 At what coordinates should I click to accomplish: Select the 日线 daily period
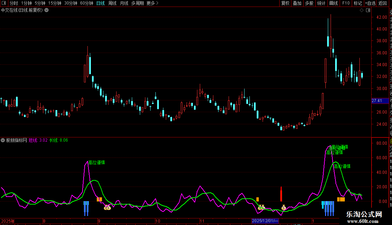point(101,3)
